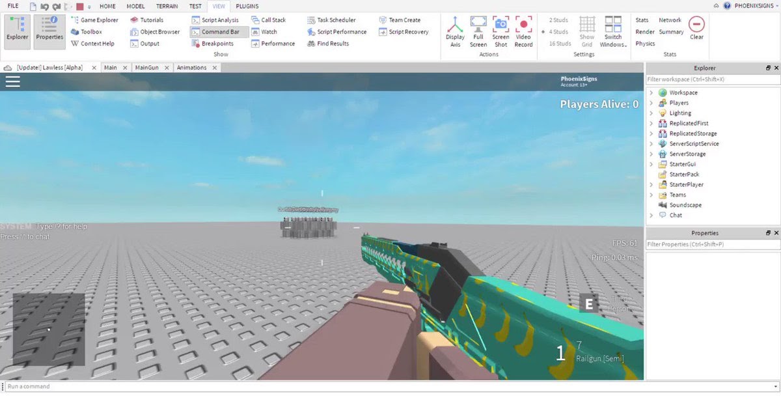Open the Call Stack window

click(x=268, y=20)
